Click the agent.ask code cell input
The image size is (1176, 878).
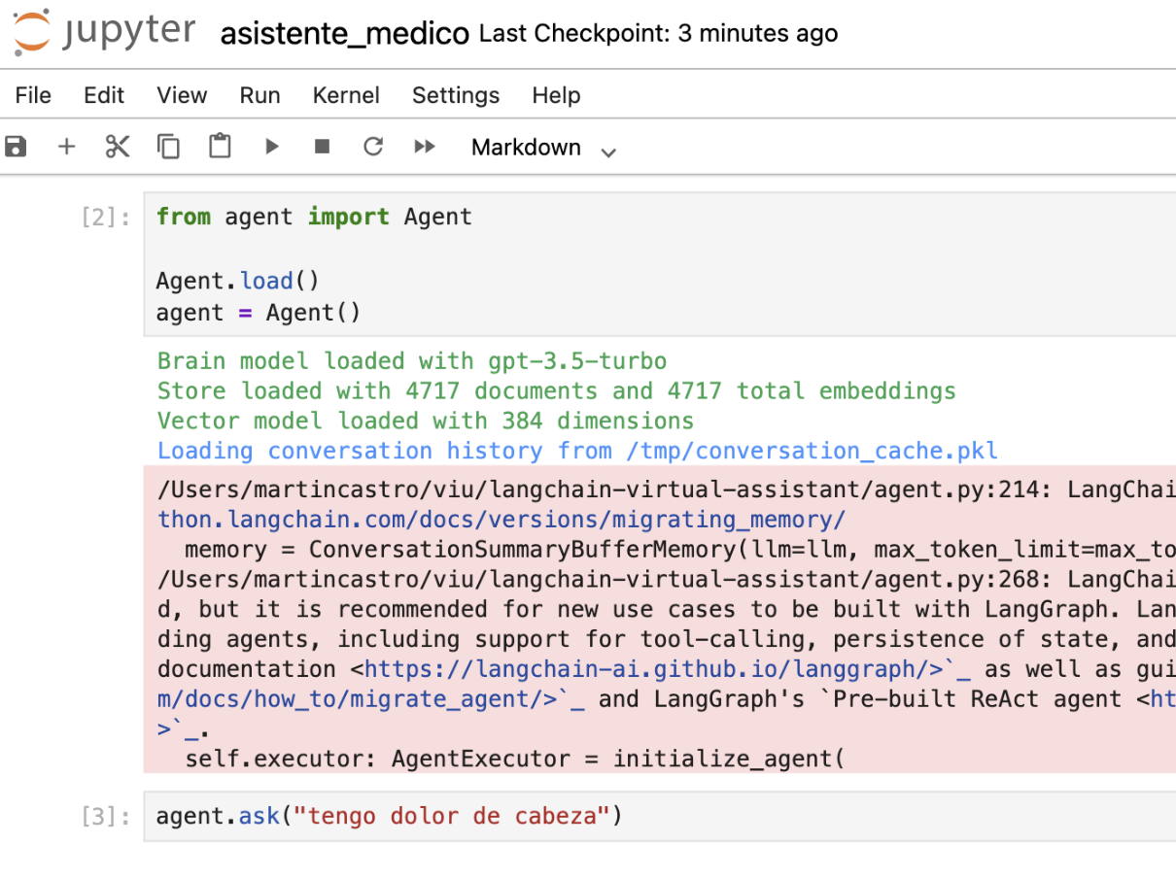(661, 816)
